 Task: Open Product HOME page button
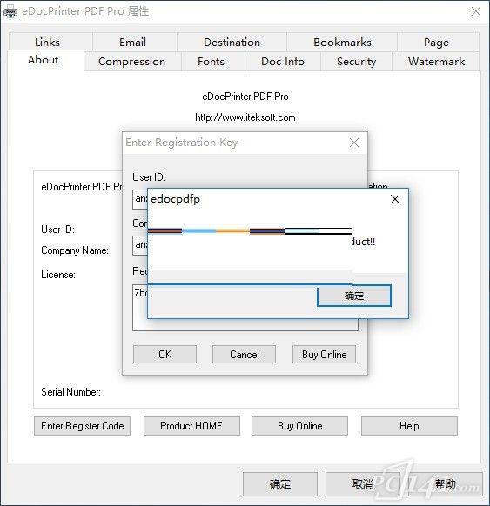click(x=191, y=426)
